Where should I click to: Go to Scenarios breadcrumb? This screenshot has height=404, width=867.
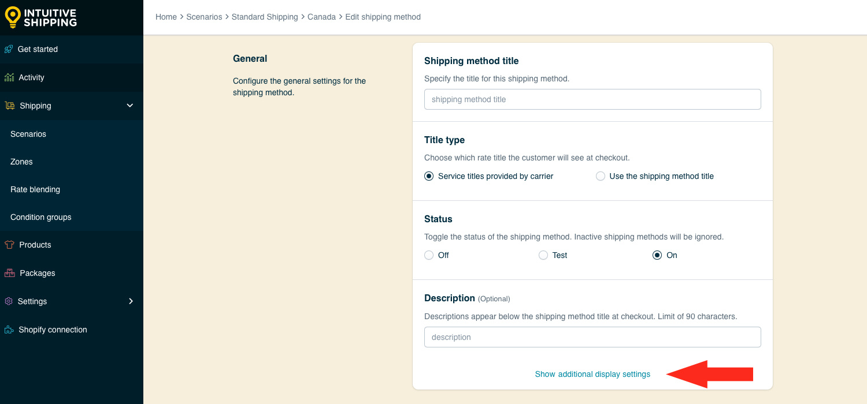204,17
